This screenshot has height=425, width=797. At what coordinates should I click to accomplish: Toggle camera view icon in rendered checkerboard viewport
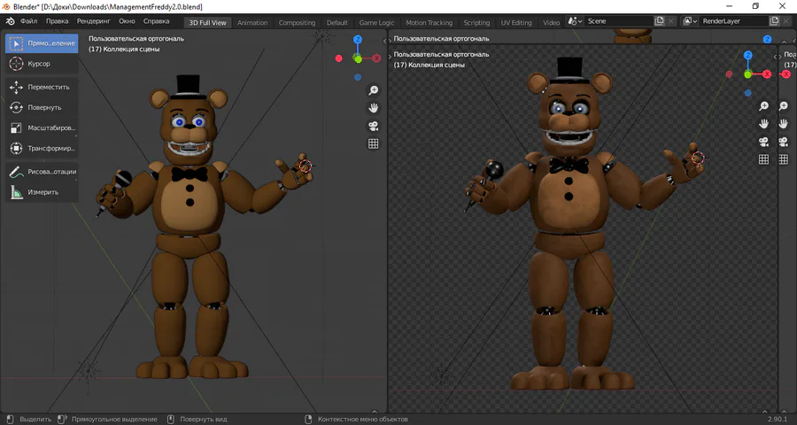pos(763,142)
